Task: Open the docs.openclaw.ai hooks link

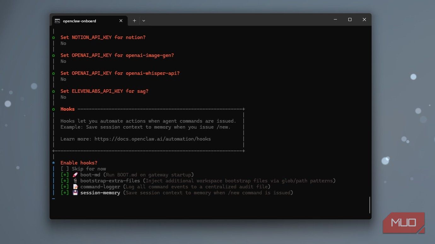Action: (x=153, y=139)
